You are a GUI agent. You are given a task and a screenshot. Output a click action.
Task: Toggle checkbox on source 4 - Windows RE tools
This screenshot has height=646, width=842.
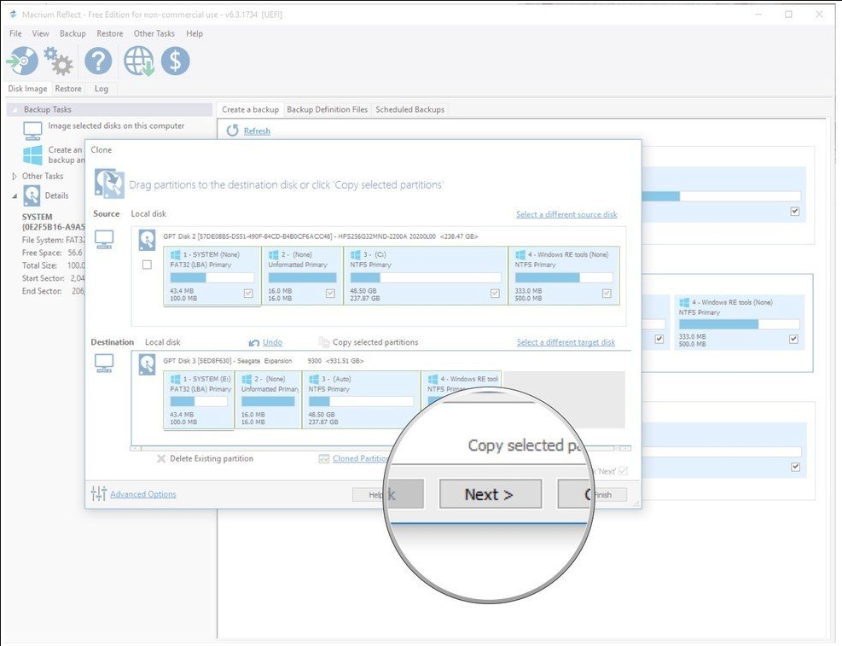pyautogui.click(x=607, y=294)
